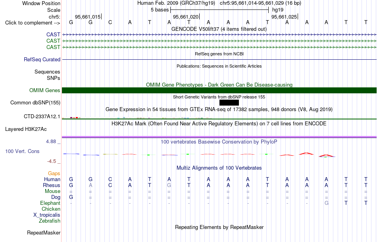The width and height of the screenshot is (377, 242).
Task: Click the GENCODE V50lift37 track title
Action: (x=219, y=29)
